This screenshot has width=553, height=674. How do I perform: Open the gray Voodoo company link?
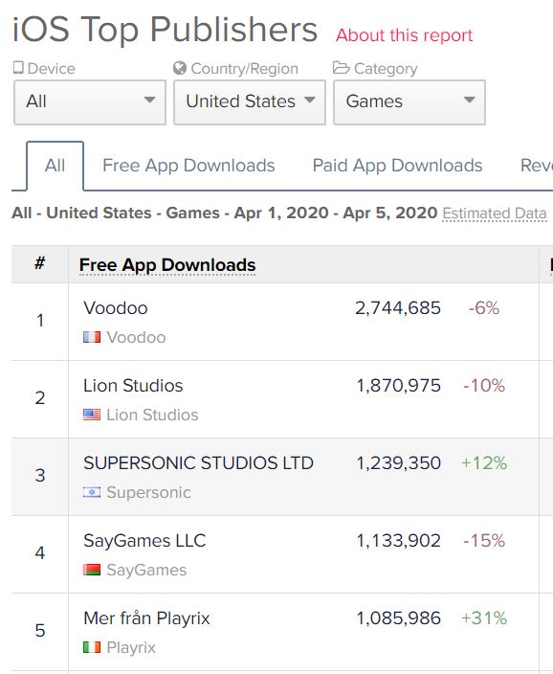136,337
